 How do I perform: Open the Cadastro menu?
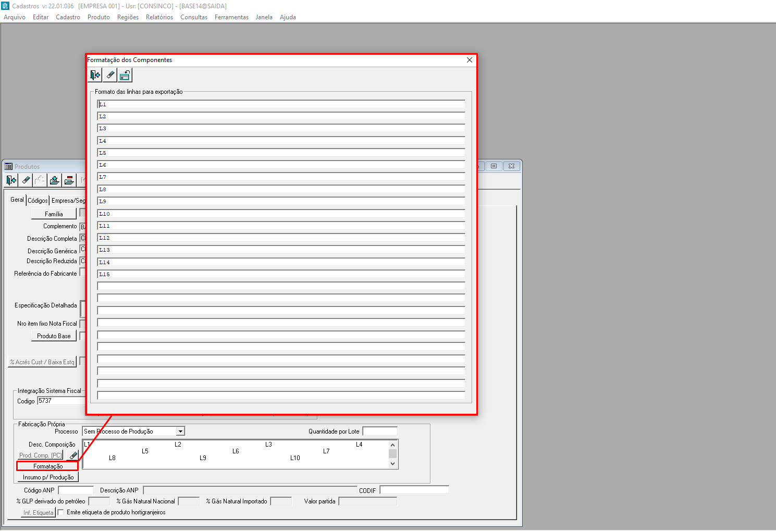pos(68,17)
